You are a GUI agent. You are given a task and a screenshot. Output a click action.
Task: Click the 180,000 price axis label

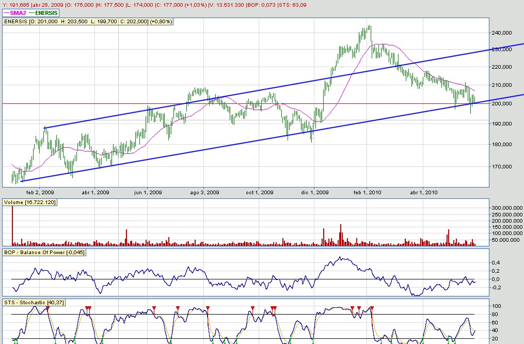pos(502,145)
